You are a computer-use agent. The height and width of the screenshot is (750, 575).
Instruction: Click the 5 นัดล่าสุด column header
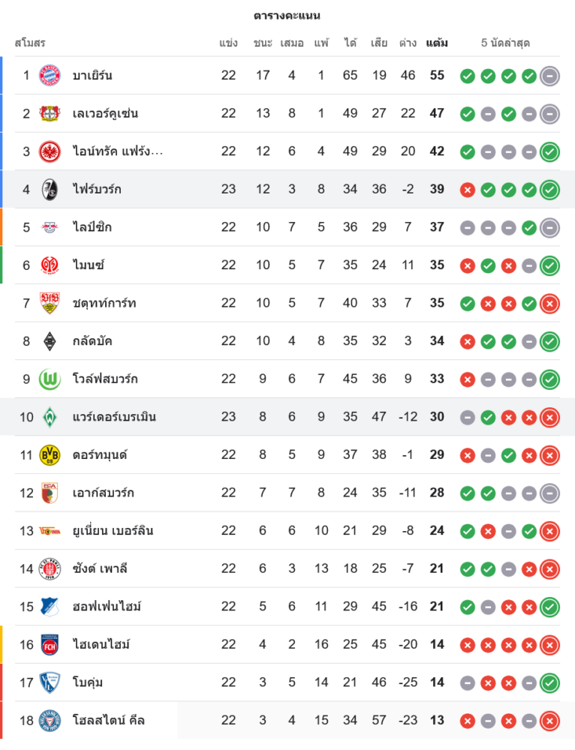tap(505, 43)
